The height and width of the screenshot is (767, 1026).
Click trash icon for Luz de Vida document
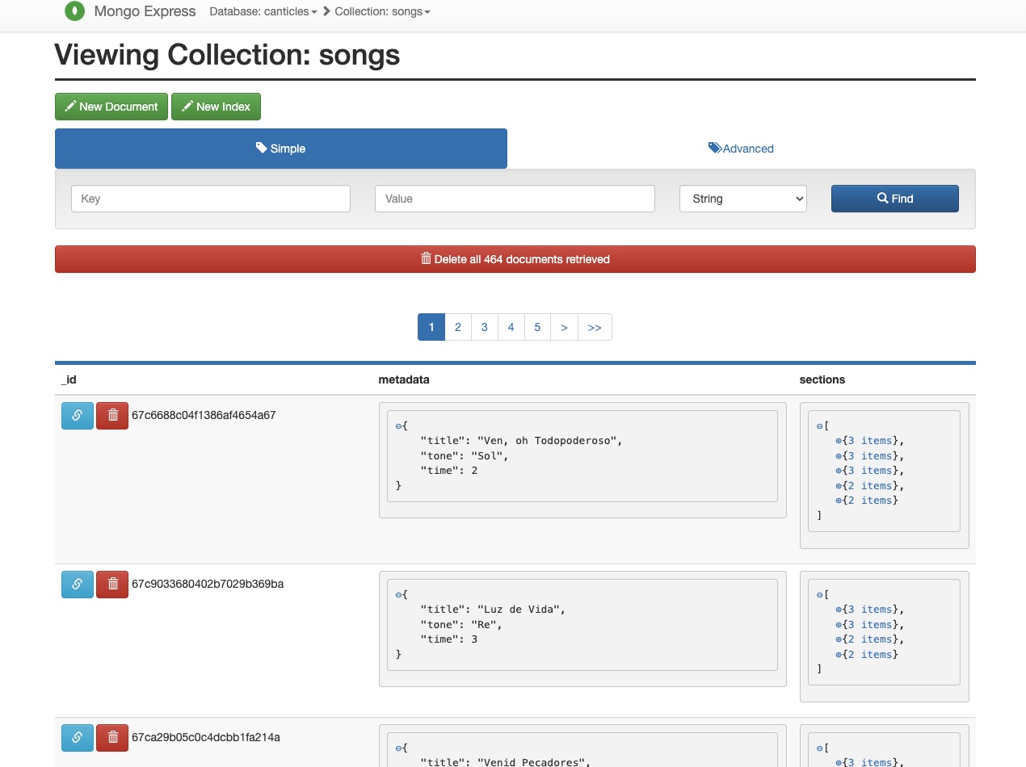112,584
